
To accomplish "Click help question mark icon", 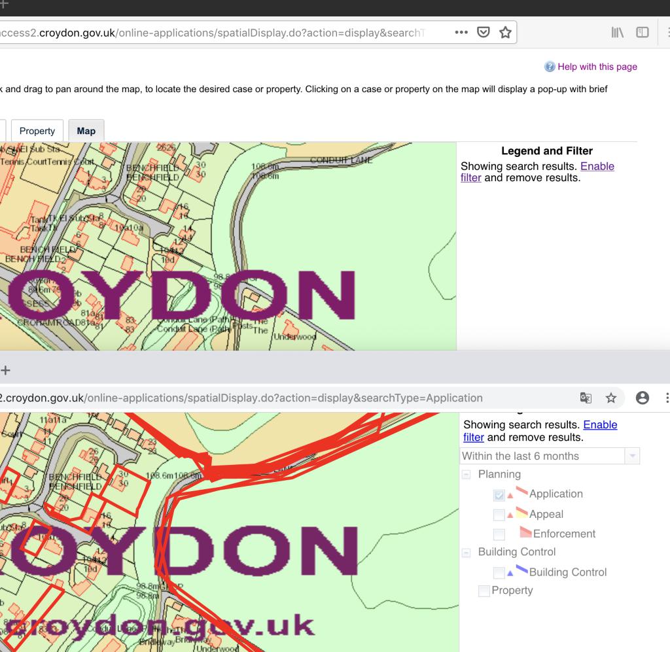I will (x=550, y=67).
